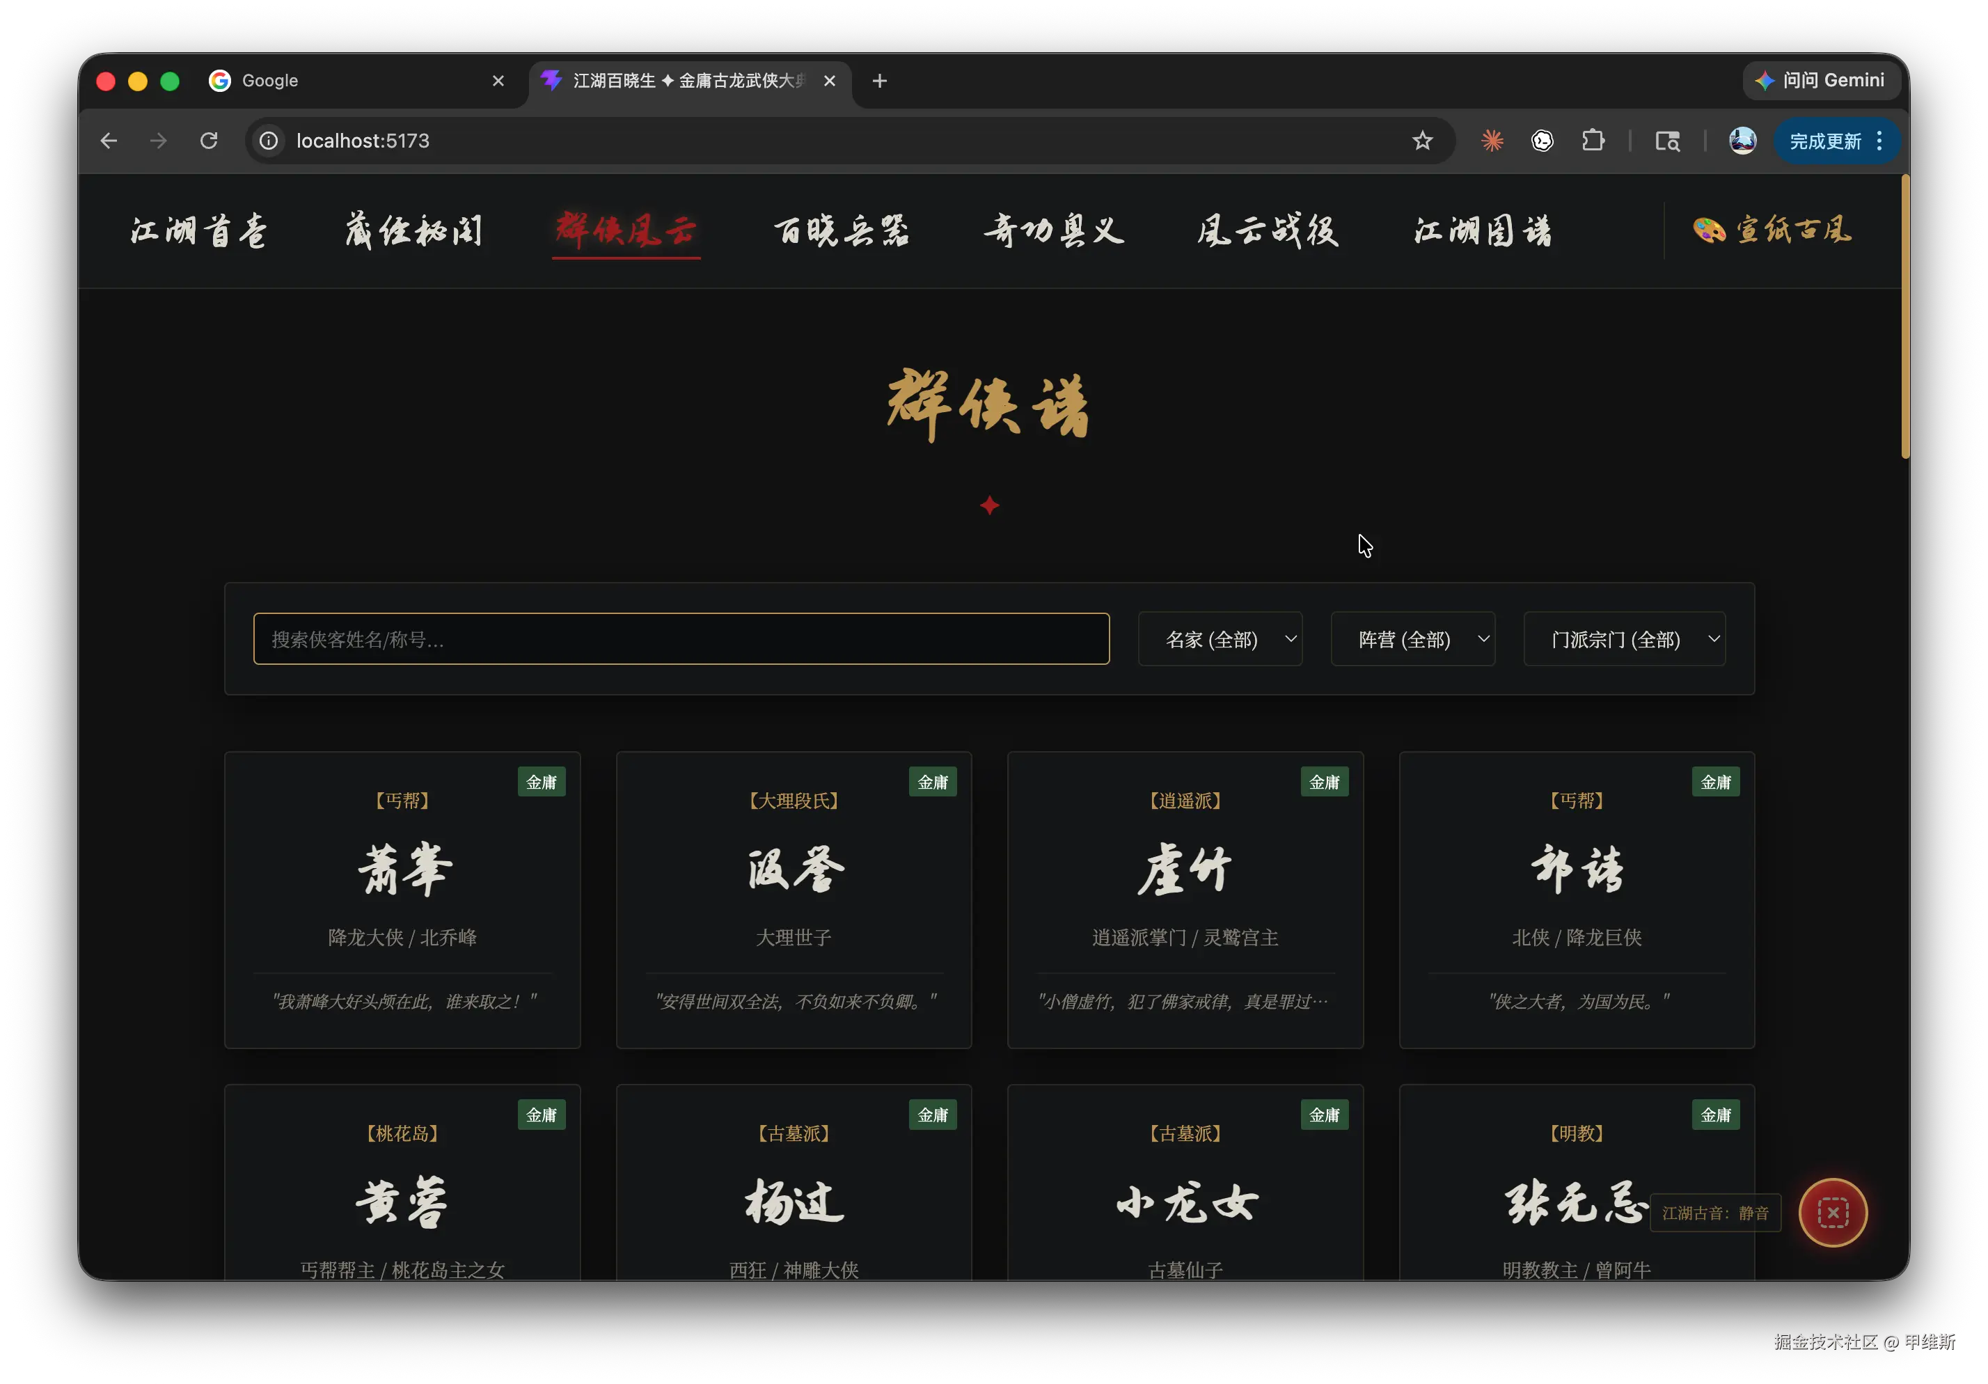
Task: Close the Google tab
Action: tap(498, 81)
